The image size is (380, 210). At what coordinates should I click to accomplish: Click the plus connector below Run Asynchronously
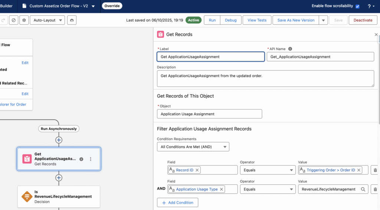[x=59, y=140]
